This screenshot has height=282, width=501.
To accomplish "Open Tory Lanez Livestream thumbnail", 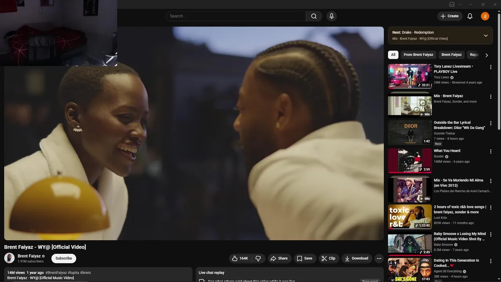I will pyautogui.click(x=410, y=76).
